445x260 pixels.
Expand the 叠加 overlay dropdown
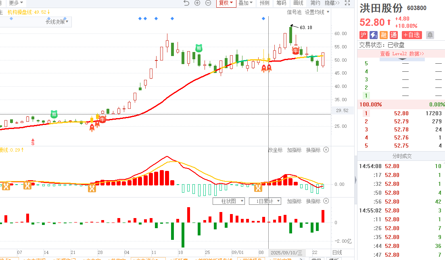pyautogui.click(x=245, y=3)
